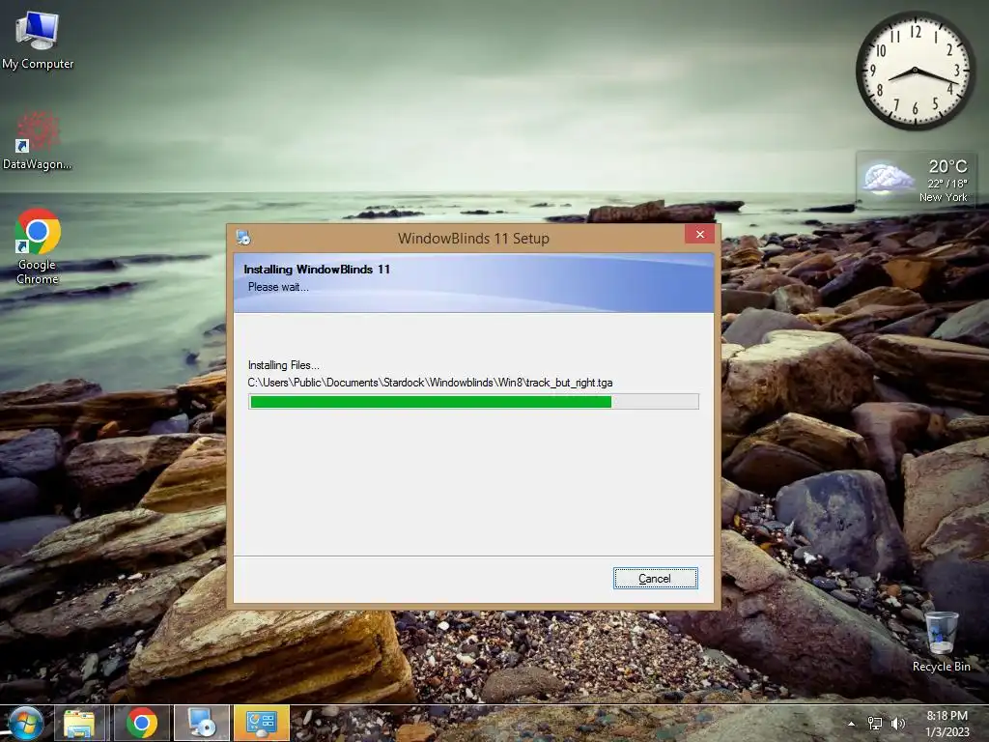Select the setup installer taskbar button
Viewport: 989px width, 742px height.
[x=202, y=723]
